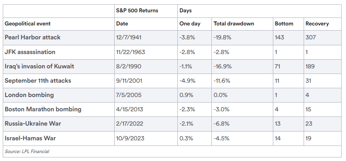
Task: Select Boston Marathon bombing row label
Action: [x=43, y=109]
